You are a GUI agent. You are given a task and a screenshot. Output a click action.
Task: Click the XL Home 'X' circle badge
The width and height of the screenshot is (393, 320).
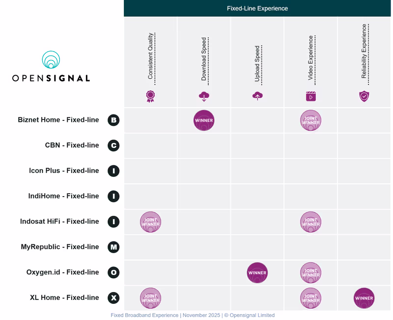113,298
